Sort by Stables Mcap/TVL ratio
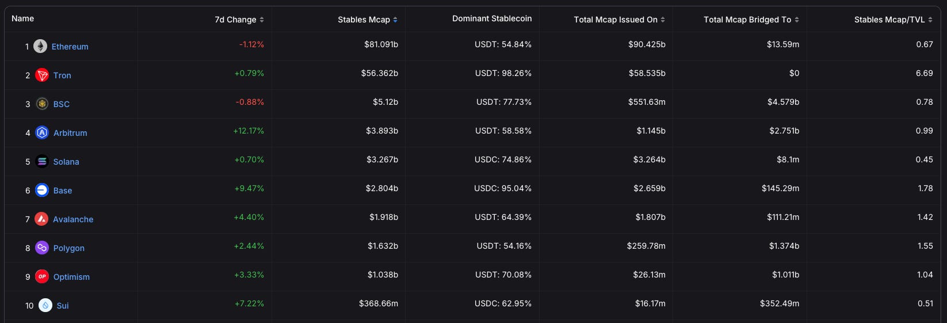The image size is (947, 323). coord(893,20)
